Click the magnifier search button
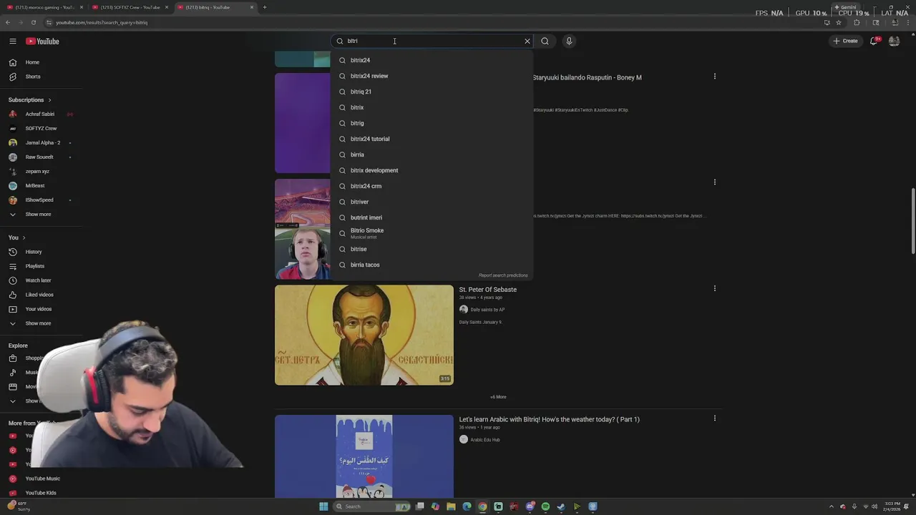The height and width of the screenshot is (515, 916). pos(545,41)
